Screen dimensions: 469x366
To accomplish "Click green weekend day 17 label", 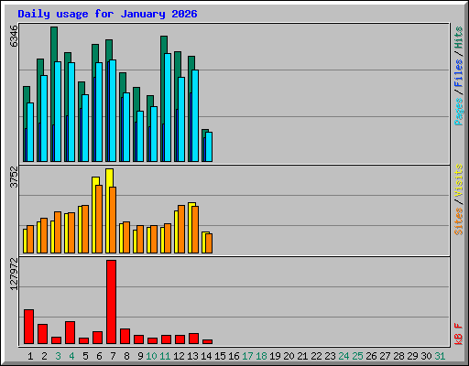I will click(x=247, y=356).
